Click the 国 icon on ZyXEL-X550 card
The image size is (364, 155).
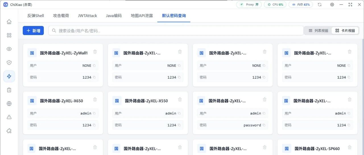117,101
